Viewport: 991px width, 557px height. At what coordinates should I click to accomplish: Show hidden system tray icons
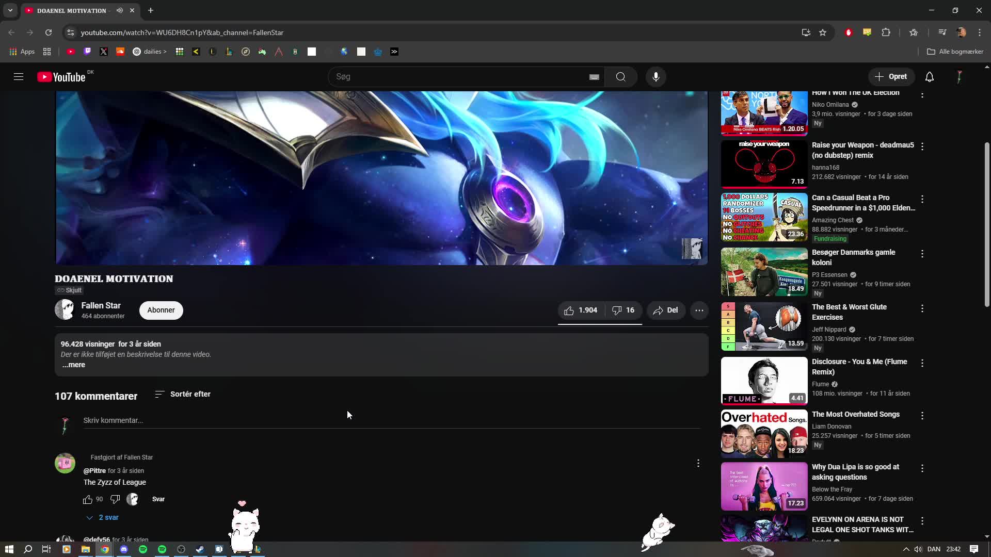tap(906, 549)
